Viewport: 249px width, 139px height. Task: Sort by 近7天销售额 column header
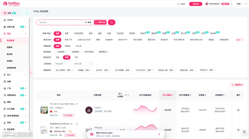tap(185, 95)
